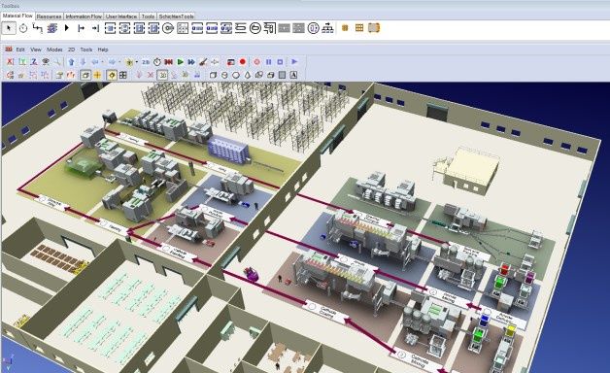Open the Modes menu
Screen dimensions: 610x373
point(54,50)
